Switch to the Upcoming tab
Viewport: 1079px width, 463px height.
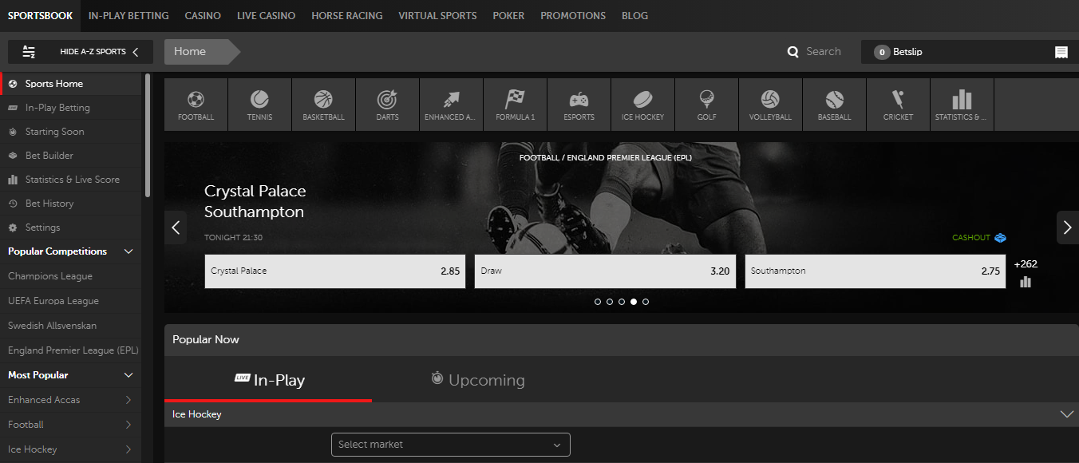[x=477, y=379]
